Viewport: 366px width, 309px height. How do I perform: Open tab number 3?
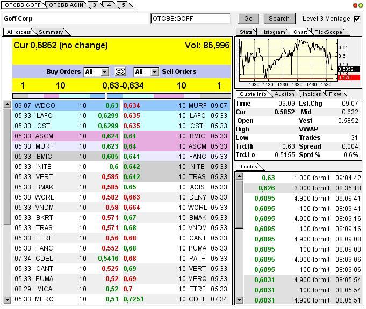(x=94, y=5)
